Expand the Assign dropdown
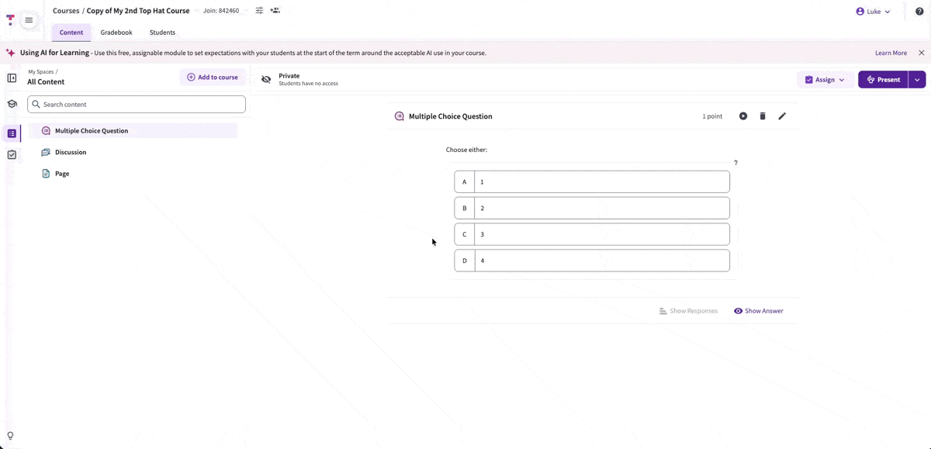 point(825,79)
